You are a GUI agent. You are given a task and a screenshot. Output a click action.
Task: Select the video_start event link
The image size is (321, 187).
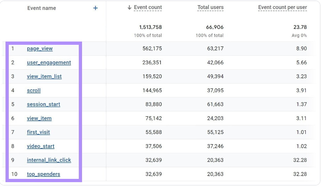(x=41, y=146)
